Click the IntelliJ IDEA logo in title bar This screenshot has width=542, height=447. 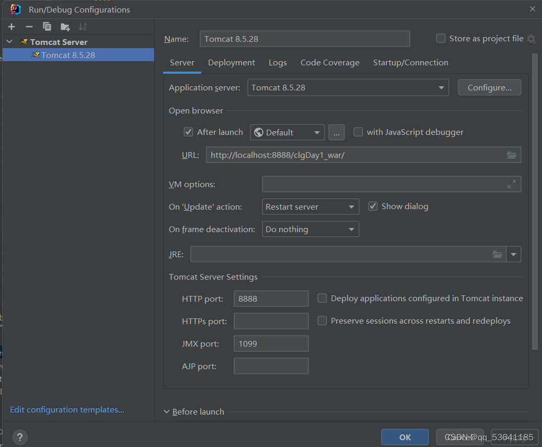coord(16,9)
